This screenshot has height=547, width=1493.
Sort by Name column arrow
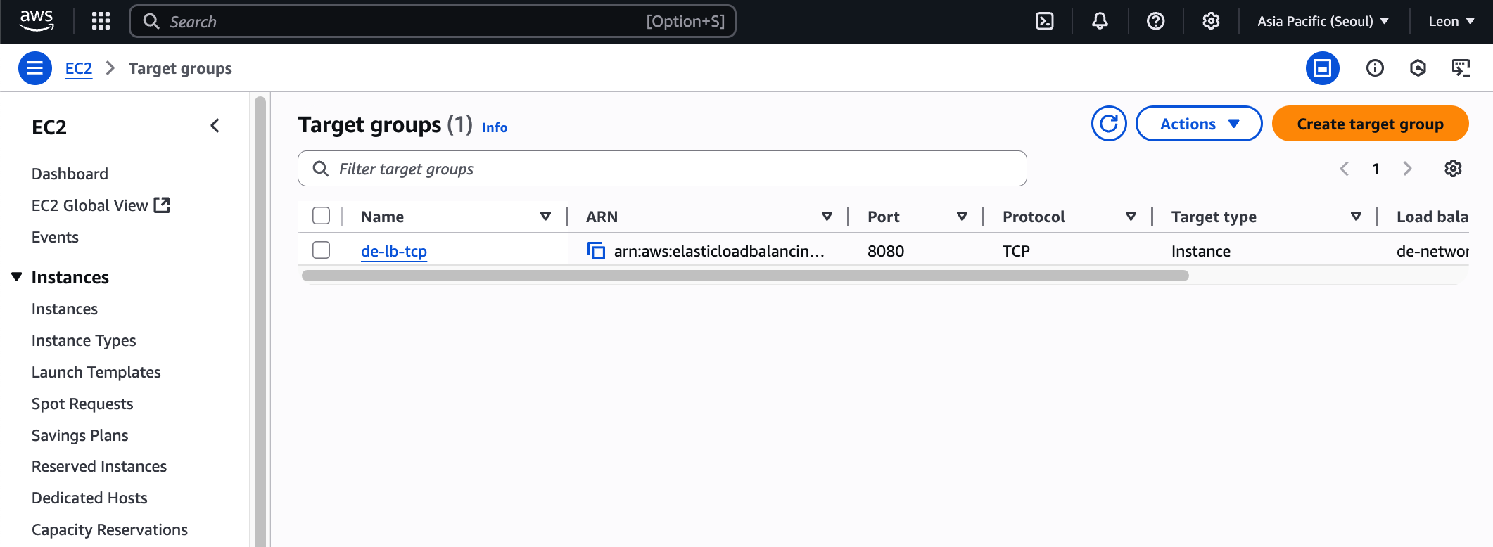545,217
